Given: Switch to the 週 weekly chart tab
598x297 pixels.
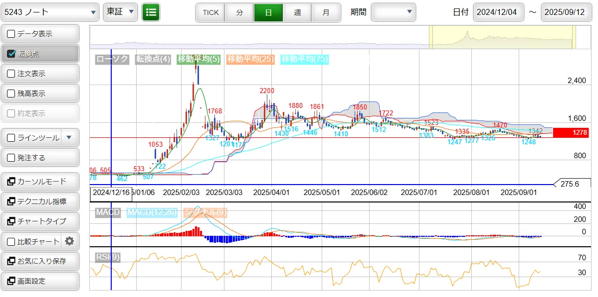Looking at the screenshot, I should point(297,12).
